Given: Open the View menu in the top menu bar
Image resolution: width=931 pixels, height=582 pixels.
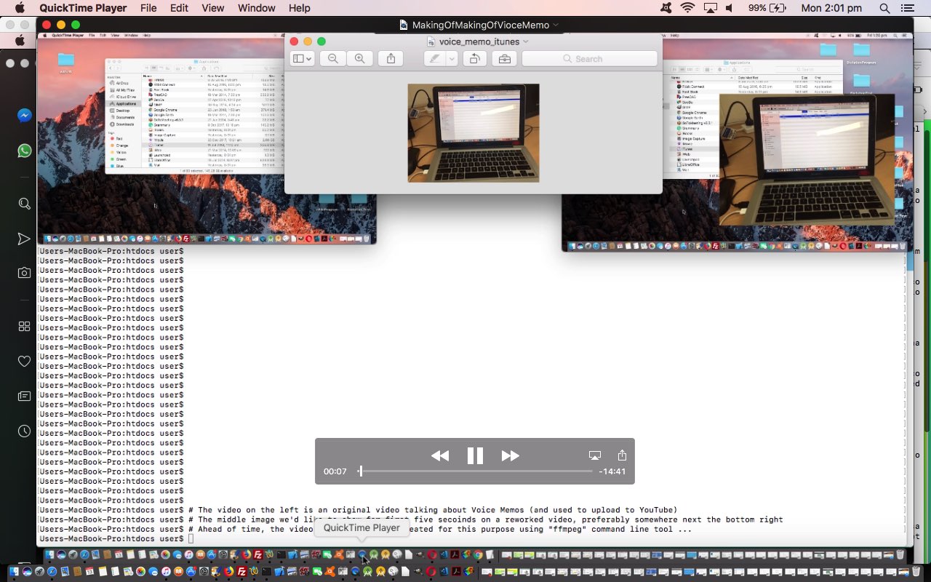Looking at the screenshot, I should (212, 8).
